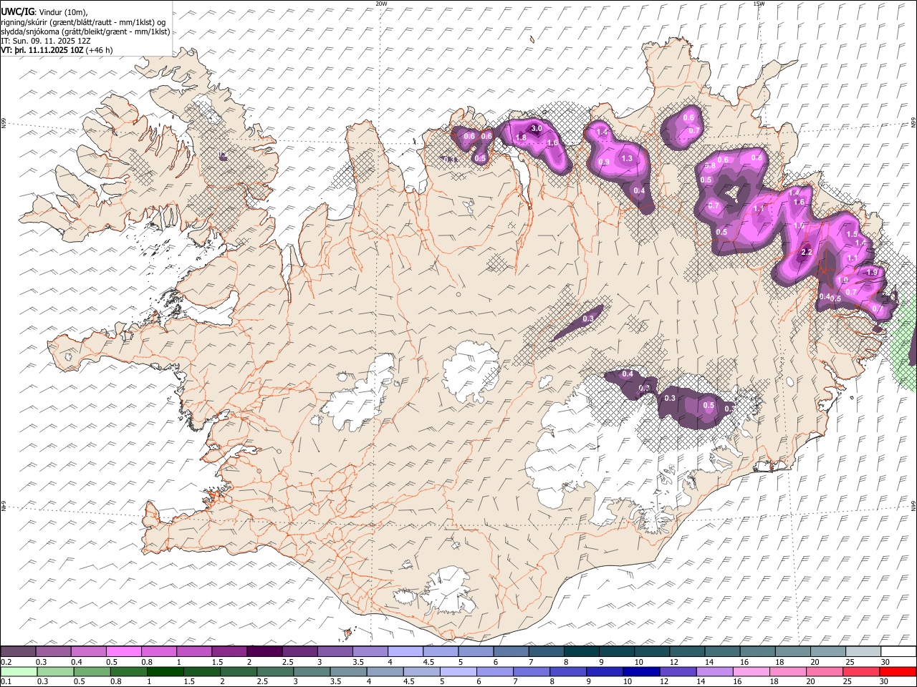The width and height of the screenshot is (917, 687).
Task: Select the upper legend swatch starting at 2
Action: click(264, 652)
